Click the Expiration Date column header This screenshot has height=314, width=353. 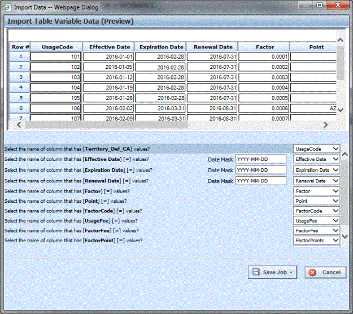(161, 47)
